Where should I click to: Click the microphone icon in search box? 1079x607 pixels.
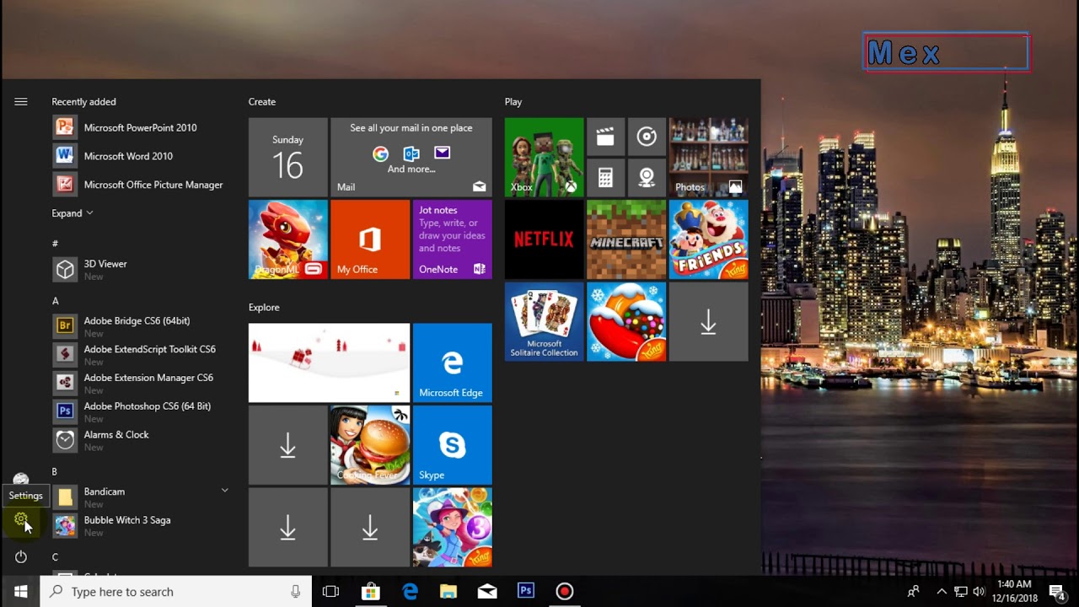tap(296, 592)
